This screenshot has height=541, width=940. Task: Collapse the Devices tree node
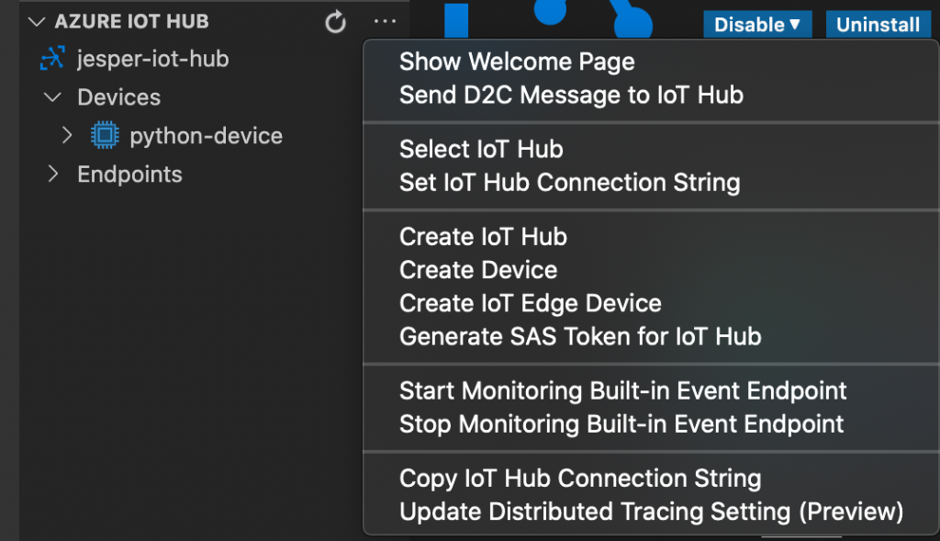coord(53,97)
